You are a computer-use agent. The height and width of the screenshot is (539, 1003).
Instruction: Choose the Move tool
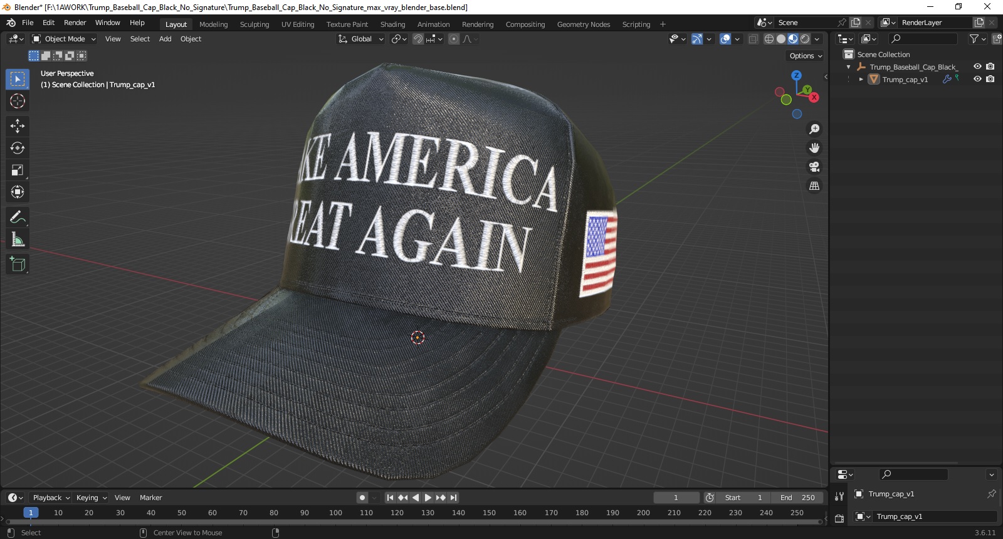[18, 126]
